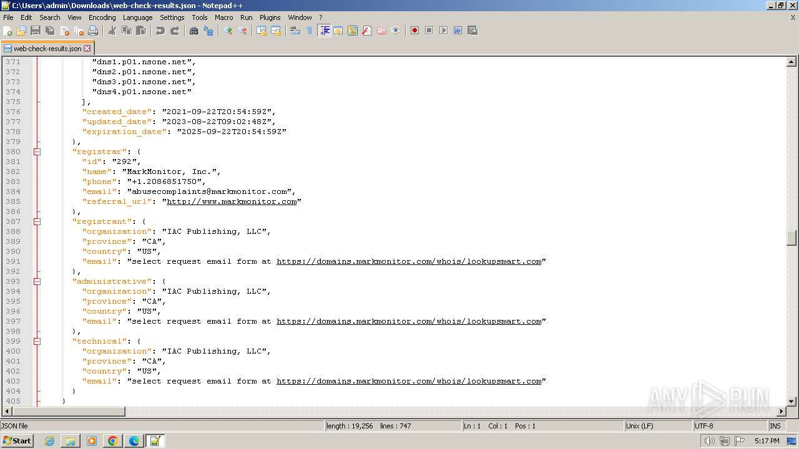
Task: Click the horizontal scrollbar thumb
Action: click(69, 412)
